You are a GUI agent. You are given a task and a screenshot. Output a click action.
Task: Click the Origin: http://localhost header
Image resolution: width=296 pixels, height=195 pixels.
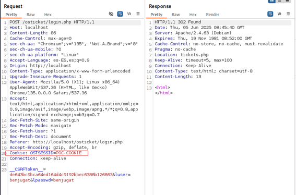pos(40,66)
